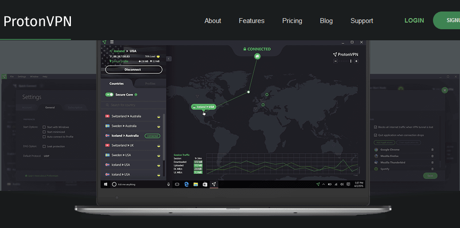
Task: Visit the Blog link
Action: 326,21
